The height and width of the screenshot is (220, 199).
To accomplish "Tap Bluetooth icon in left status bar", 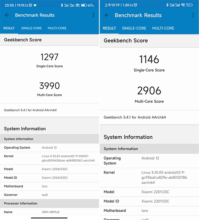I will [62, 5].
